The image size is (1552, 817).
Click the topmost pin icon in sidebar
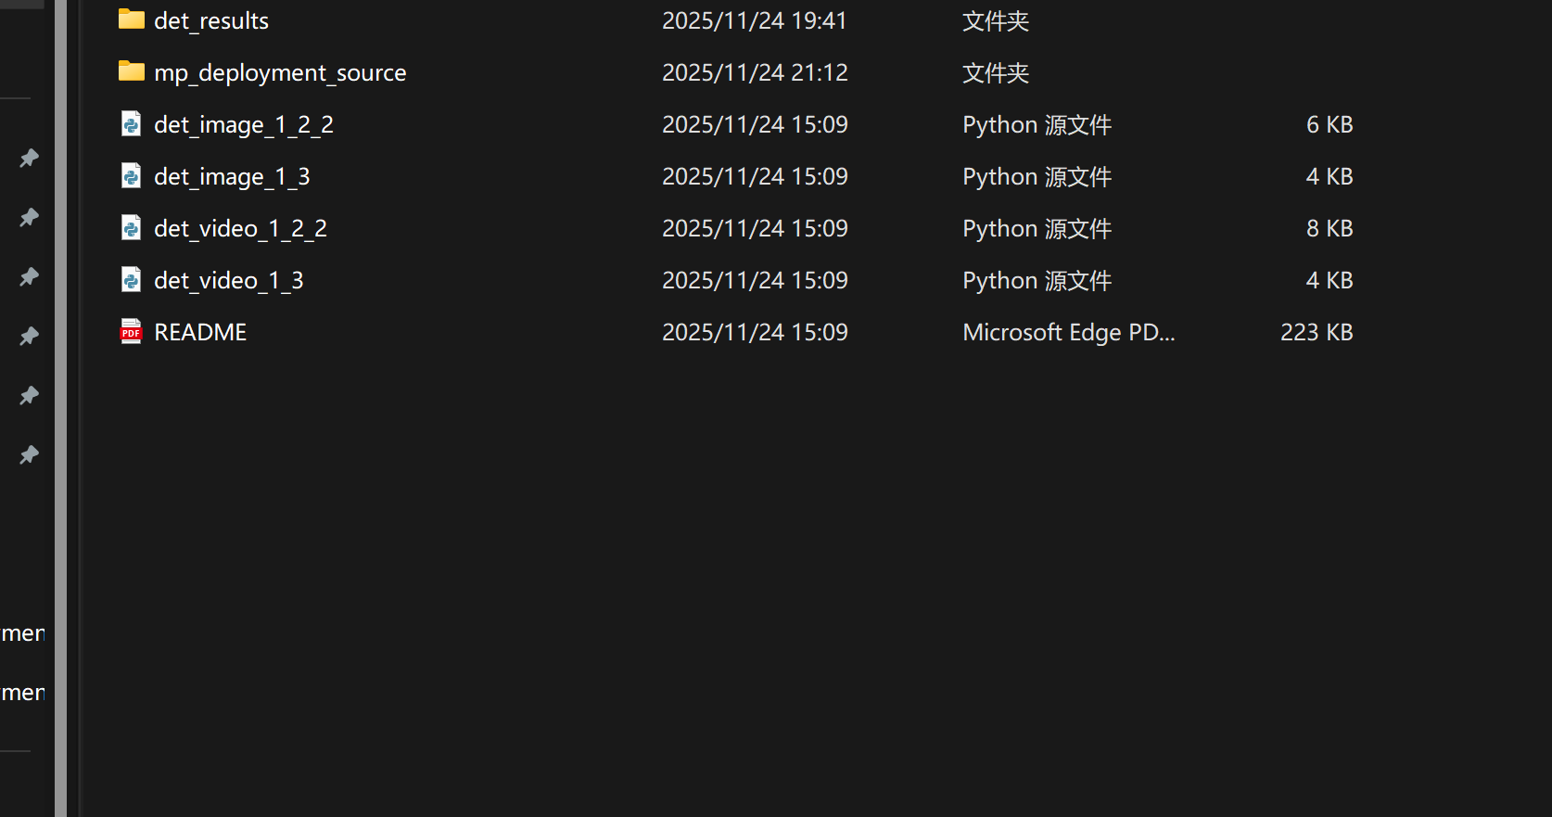[x=30, y=158]
